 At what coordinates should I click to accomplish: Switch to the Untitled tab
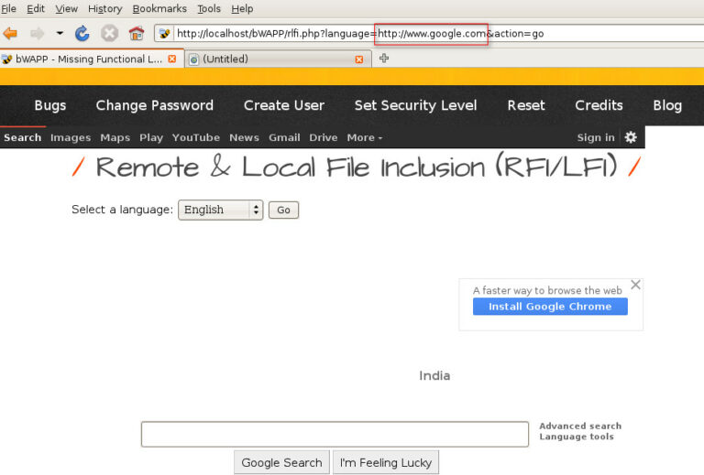click(x=271, y=59)
